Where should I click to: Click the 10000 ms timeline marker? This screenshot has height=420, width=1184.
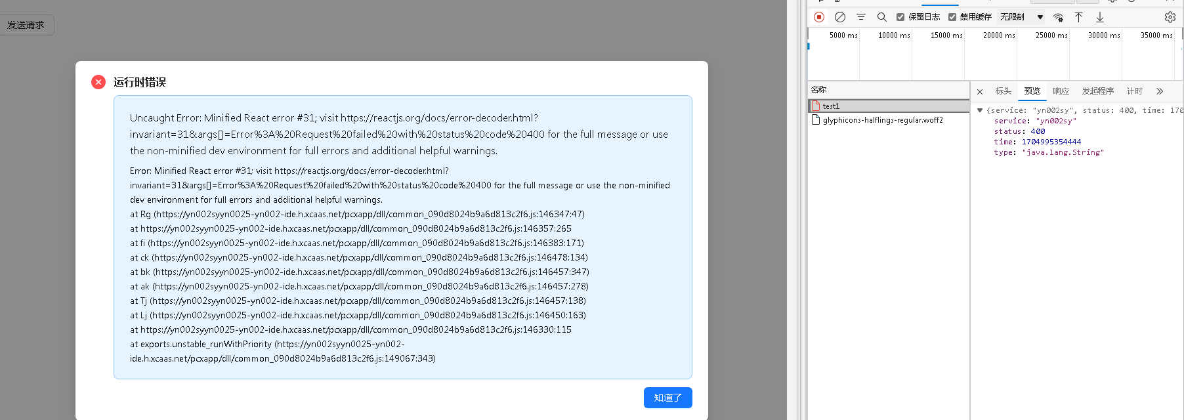click(894, 35)
